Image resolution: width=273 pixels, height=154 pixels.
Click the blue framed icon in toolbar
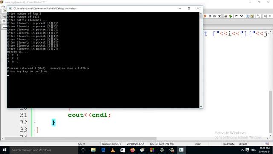(x=247, y=16)
